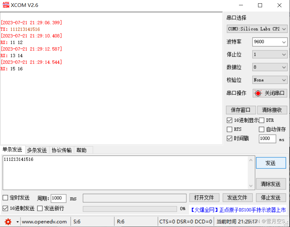
Task: Open the 数据位 dropdown
Action: tap(270, 67)
